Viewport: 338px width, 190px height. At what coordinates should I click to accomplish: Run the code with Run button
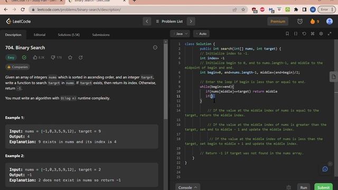304,187
